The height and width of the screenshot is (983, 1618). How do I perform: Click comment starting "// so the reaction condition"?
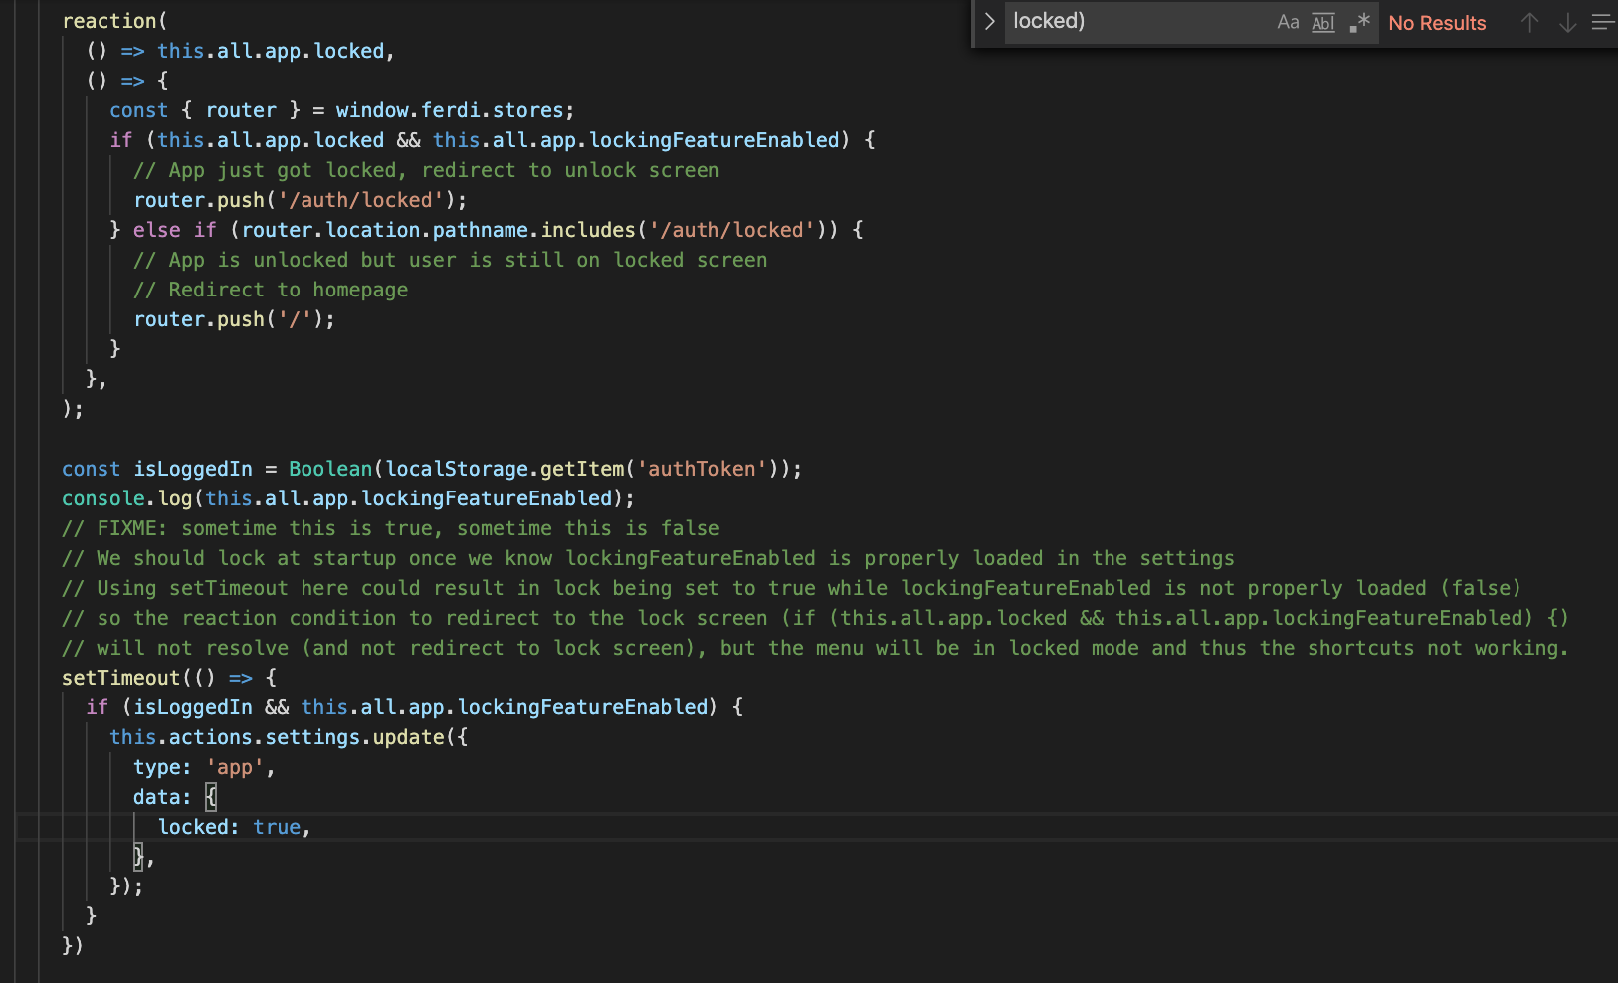[x=816, y=618]
